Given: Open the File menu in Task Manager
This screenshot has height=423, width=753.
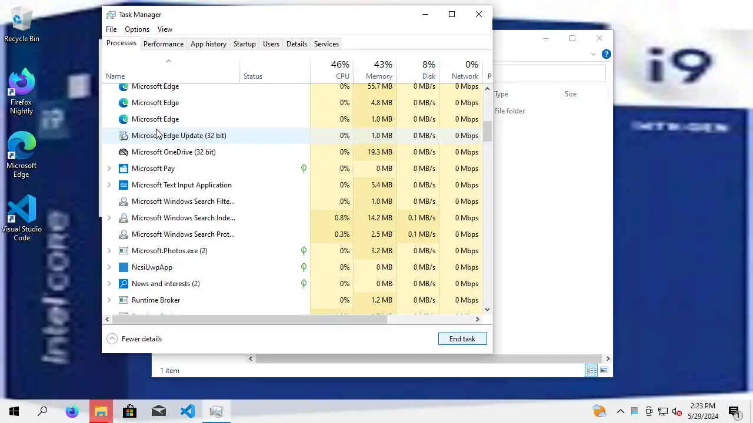Looking at the screenshot, I should (111, 29).
